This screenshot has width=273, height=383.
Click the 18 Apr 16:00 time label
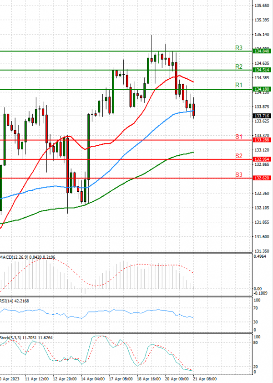point(149,379)
